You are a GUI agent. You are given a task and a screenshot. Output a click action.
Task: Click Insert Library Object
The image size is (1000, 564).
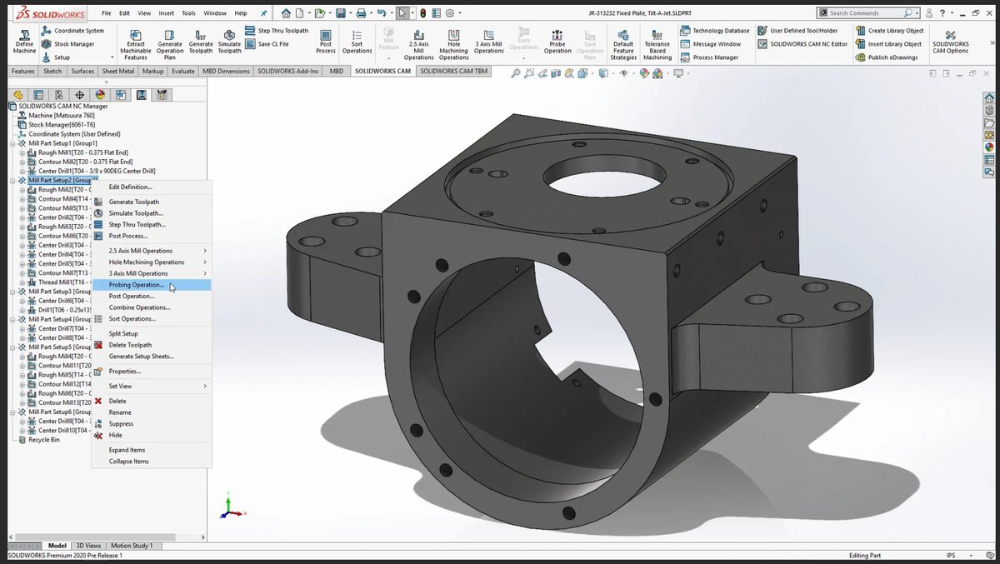click(x=888, y=44)
